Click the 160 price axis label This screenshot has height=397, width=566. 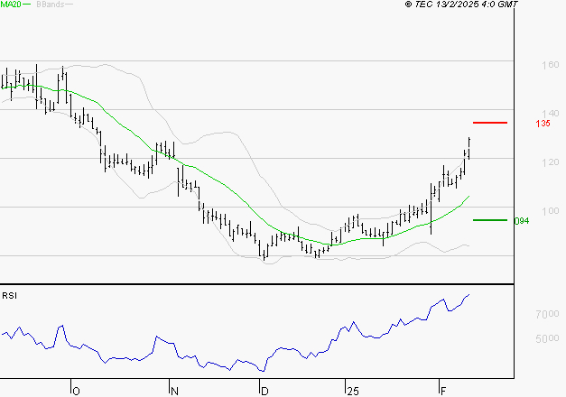tap(550, 65)
